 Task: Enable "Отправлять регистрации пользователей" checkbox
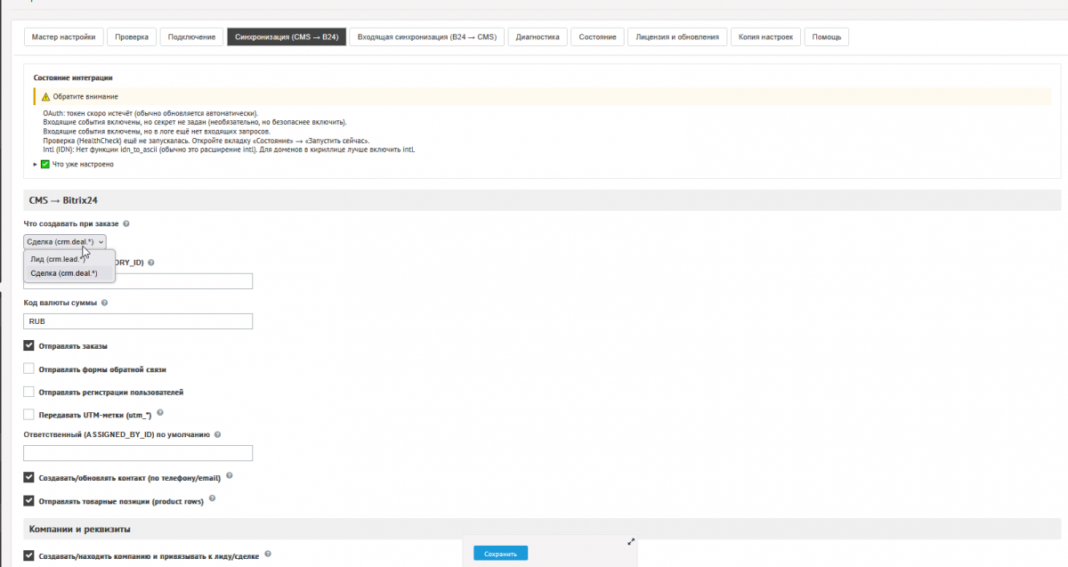click(29, 392)
